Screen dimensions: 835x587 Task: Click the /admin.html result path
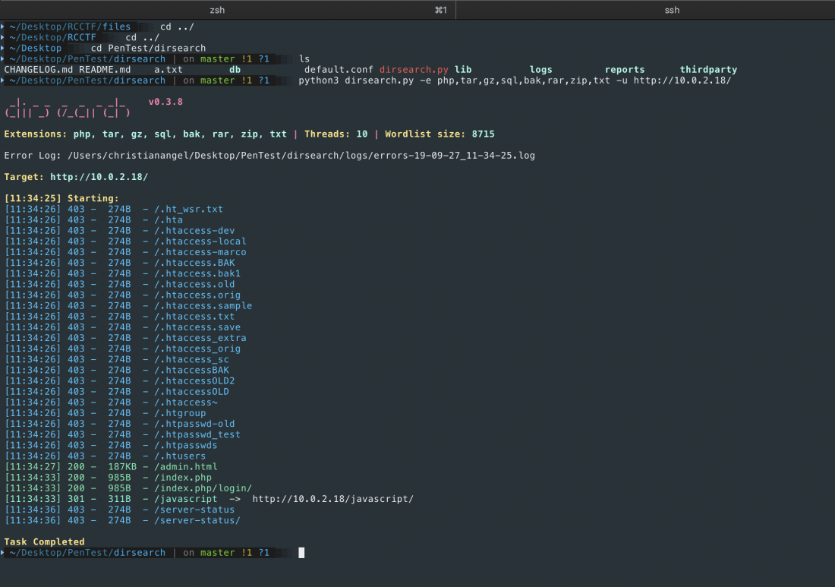pyautogui.click(x=185, y=467)
